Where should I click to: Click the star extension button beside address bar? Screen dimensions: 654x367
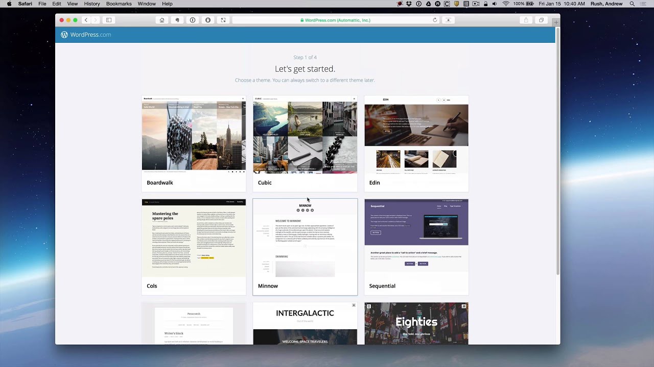tap(448, 20)
